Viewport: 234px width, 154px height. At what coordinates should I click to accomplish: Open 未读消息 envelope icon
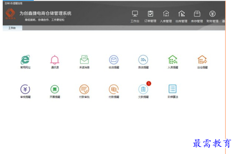pos(84,60)
